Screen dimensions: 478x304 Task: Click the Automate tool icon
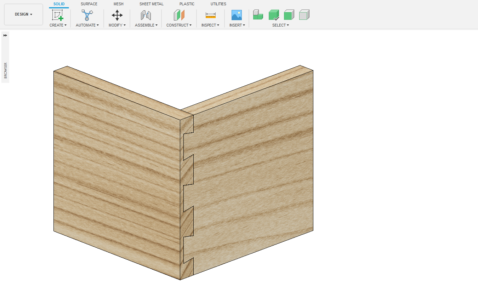(x=87, y=15)
